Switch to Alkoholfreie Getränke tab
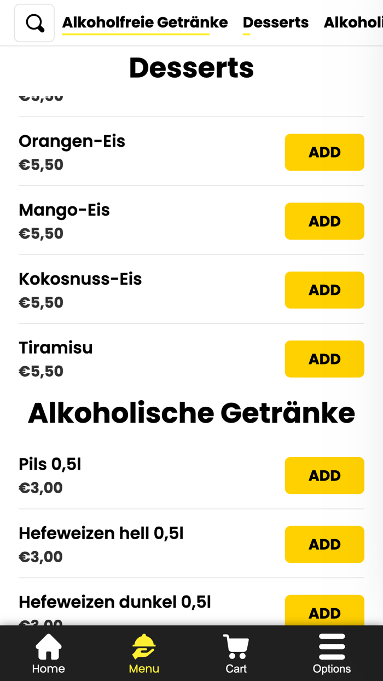Viewport: 383px width, 681px height. click(x=145, y=22)
